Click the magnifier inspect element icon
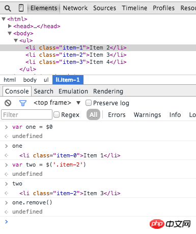Screen dimensions: 196x234 click(8, 8)
